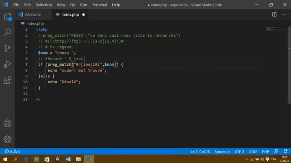Select the index.php editor tab

[70, 14]
